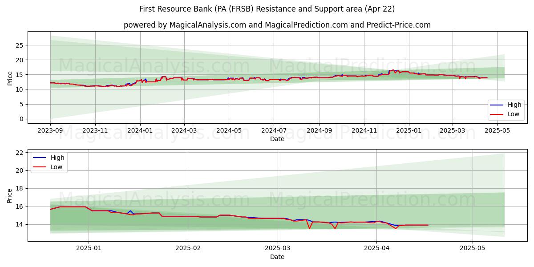Click the top chart '20' price tick
The width and height of the screenshot is (534, 267).
(x=20, y=60)
